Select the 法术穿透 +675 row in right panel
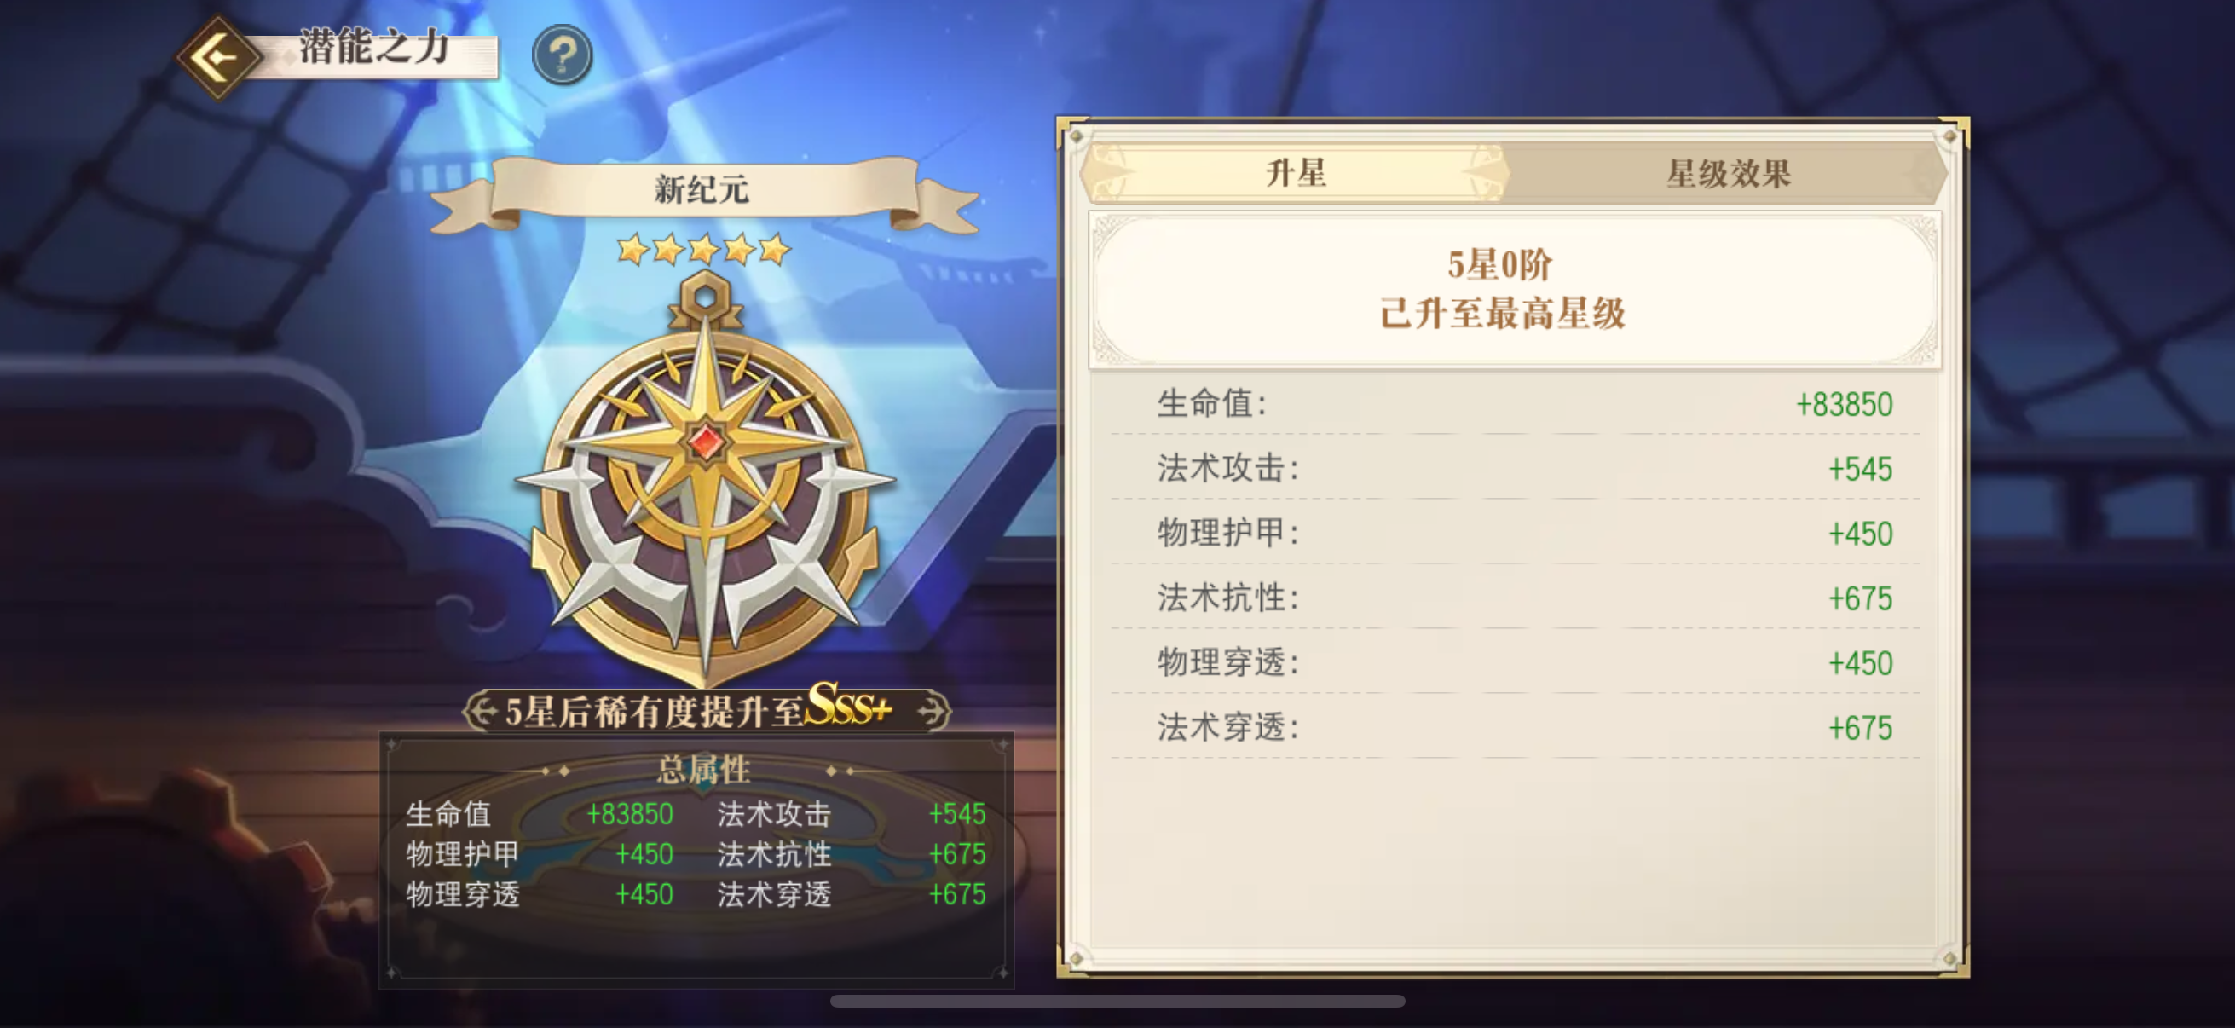This screenshot has width=2235, height=1028. pos(1514,727)
